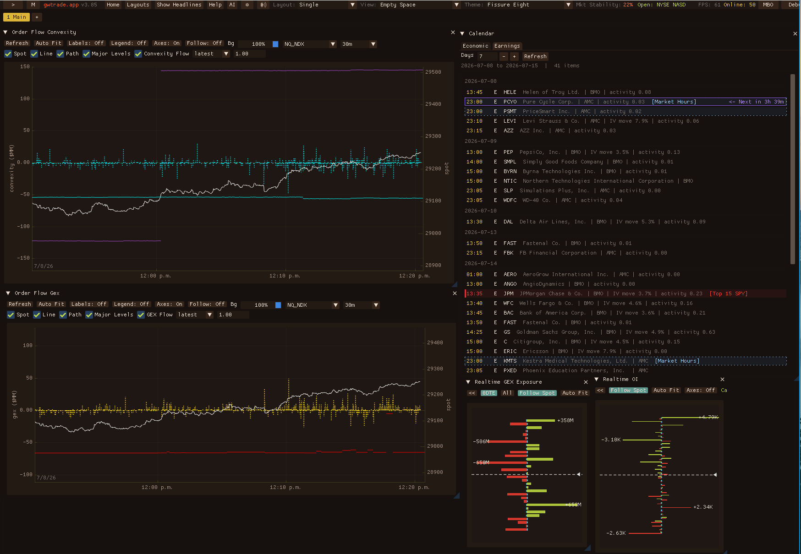Toggle Spot checkbox in Order Flow Gex
Image resolution: width=801 pixels, height=554 pixels.
[11, 315]
